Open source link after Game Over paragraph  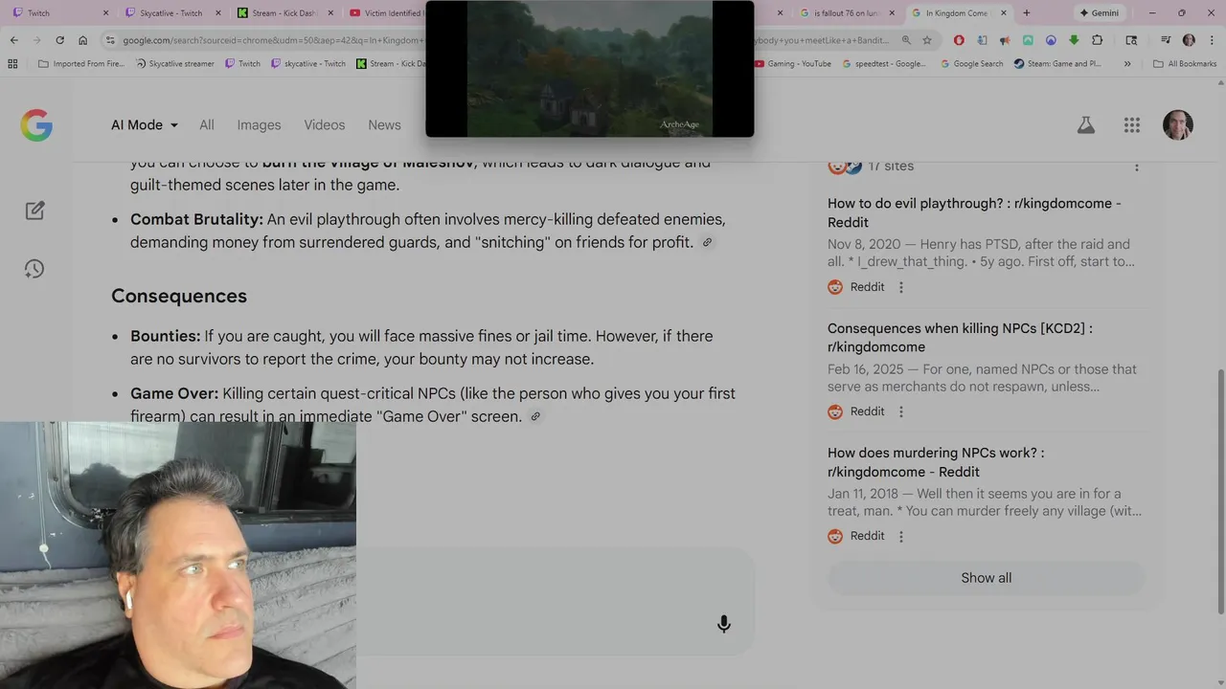pyautogui.click(x=535, y=416)
